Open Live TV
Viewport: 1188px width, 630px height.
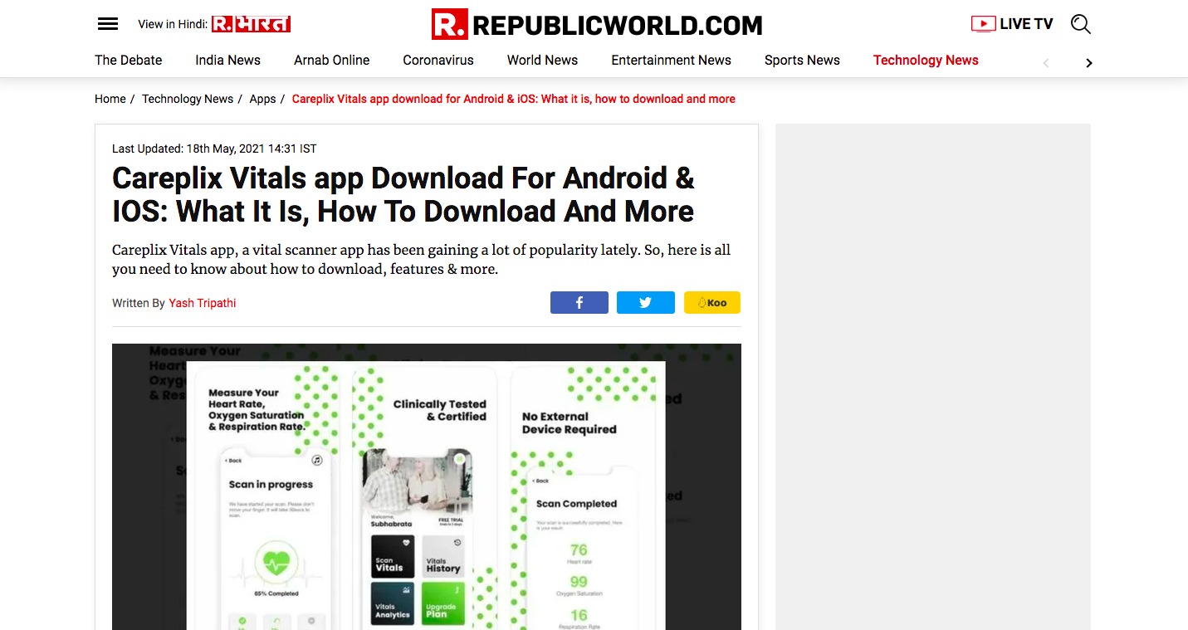(1012, 24)
